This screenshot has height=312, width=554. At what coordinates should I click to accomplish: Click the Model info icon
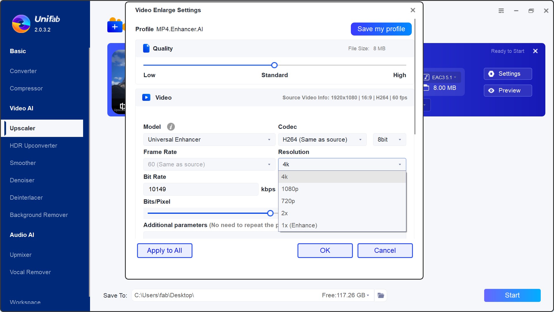171,127
